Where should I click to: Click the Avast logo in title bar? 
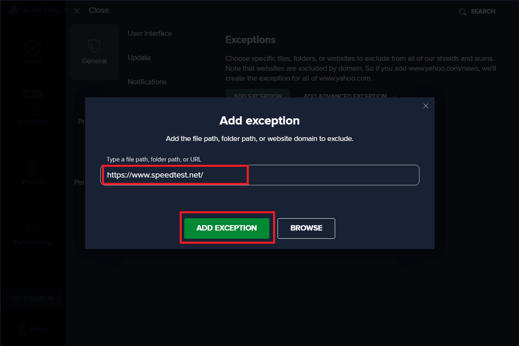click(x=14, y=11)
